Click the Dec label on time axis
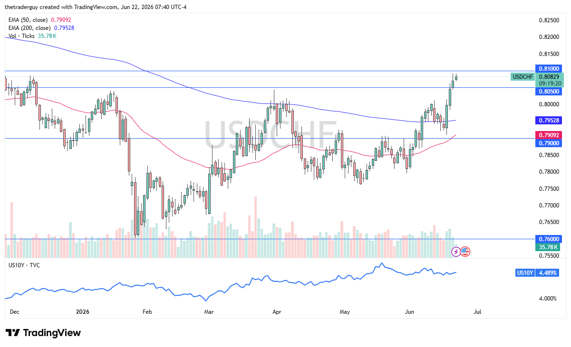 (14, 312)
